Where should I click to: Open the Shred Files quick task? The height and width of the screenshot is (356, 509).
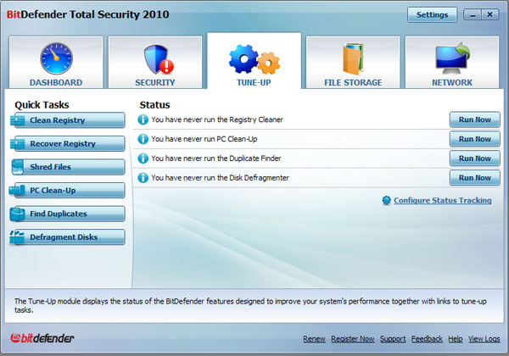pos(68,167)
